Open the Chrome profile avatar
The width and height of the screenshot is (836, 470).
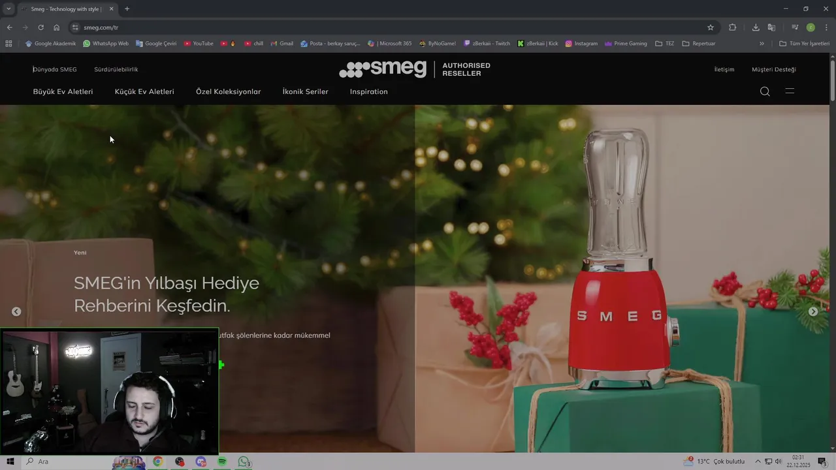811,27
